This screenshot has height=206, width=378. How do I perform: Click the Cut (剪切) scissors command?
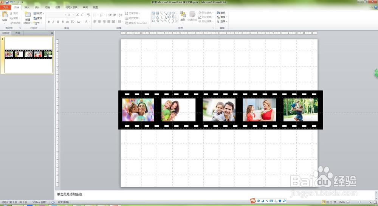pos(14,13)
